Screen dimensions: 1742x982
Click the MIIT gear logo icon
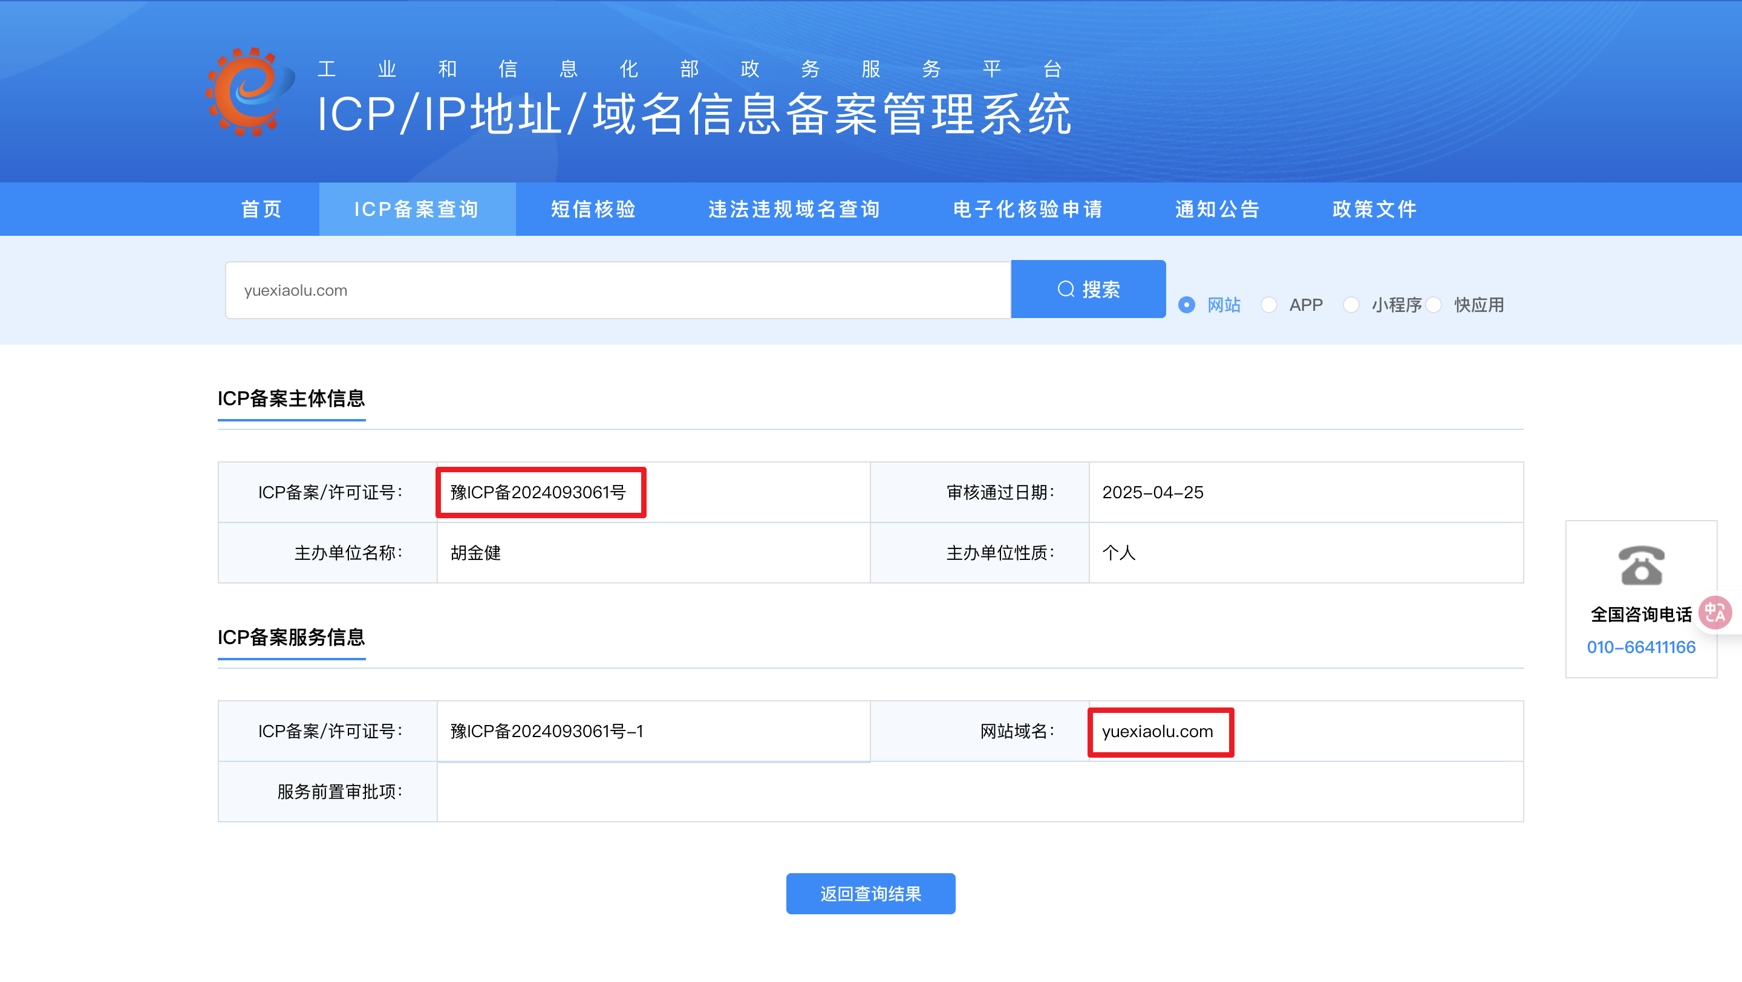click(x=249, y=91)
